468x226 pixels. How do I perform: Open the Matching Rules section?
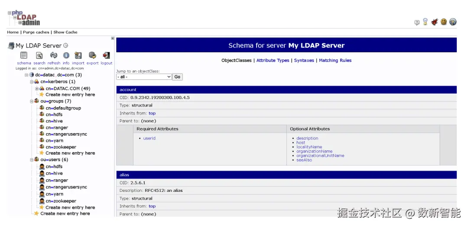coord(335,60)
